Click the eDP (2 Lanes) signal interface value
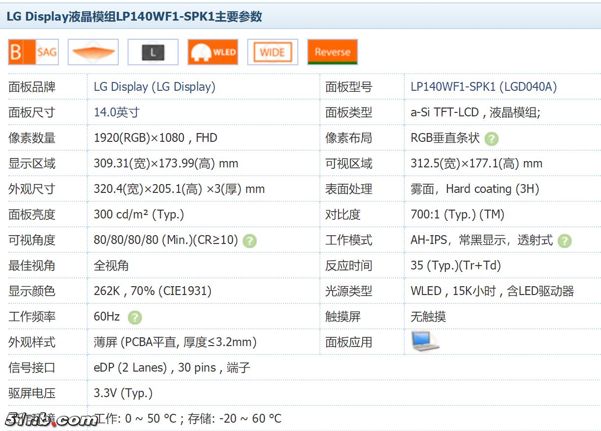The height and width of the screenshot is (431, 601). [x=172, y=368]
